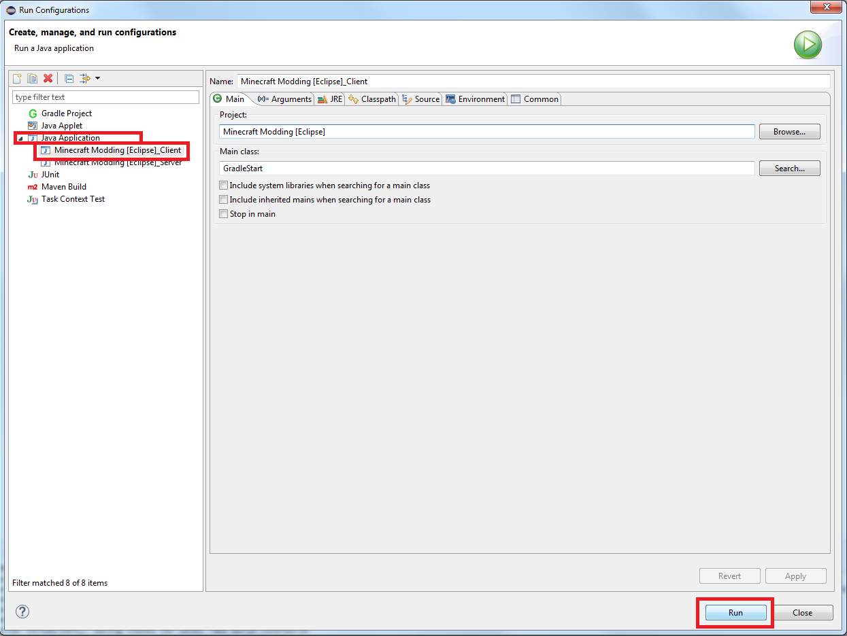Click Browse next to Project field

[x=789, y=132]
